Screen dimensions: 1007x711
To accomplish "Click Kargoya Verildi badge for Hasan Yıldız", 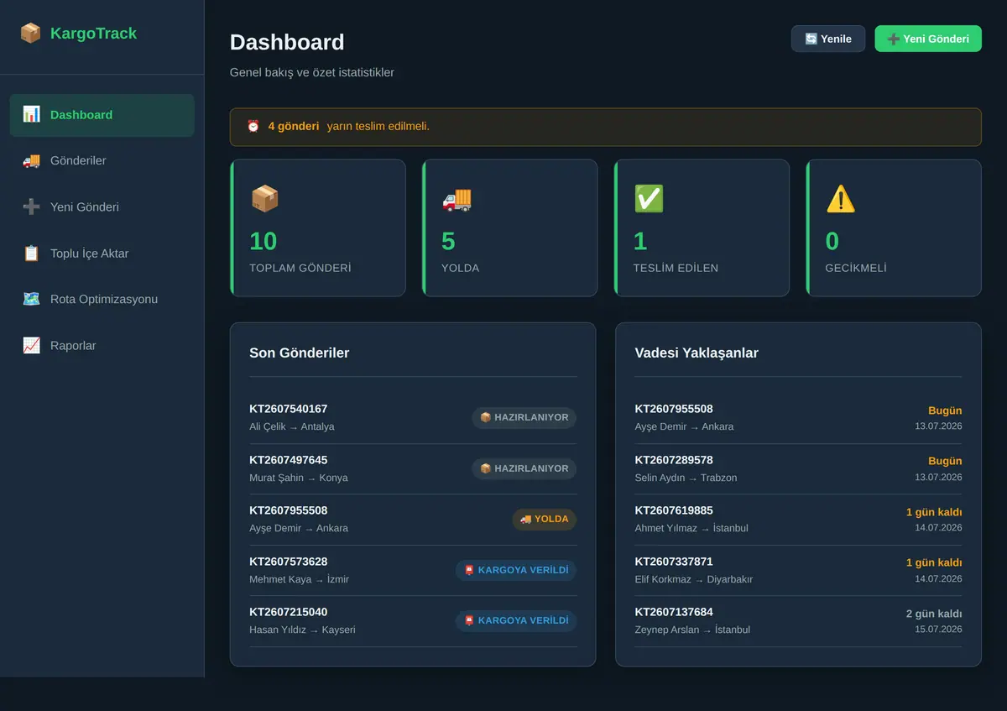I will [x=516, y=621].
